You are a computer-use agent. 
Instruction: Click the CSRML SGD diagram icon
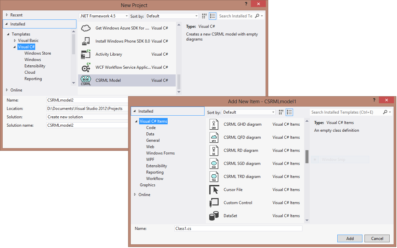(x=214, y=164)
